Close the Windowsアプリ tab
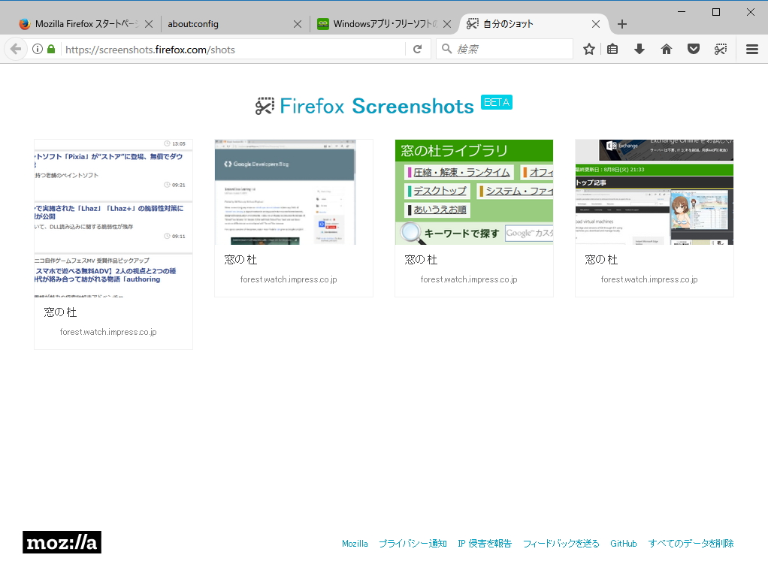This screenshot has width=768, height=576. (446, 24)
